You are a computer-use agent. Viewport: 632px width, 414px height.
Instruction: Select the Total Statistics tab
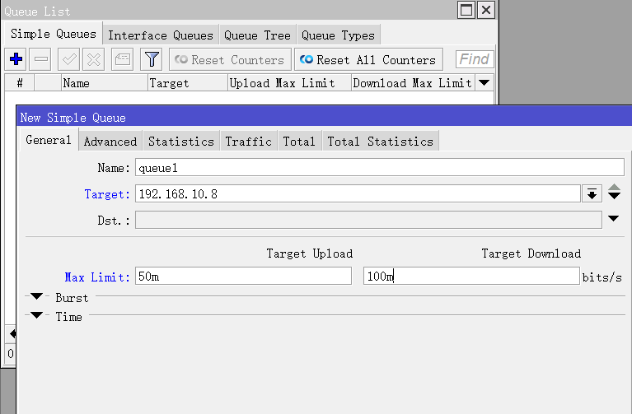pos(380,141)
